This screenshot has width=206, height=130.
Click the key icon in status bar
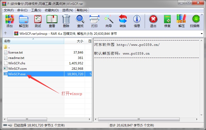[10, 125]
